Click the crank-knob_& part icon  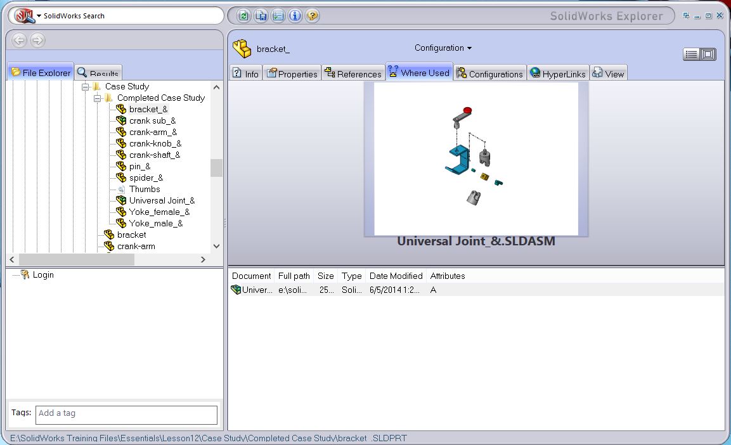click(x=121, y=143)
